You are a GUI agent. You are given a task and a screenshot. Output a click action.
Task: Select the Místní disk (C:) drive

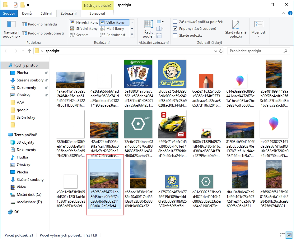coord(29,195)
